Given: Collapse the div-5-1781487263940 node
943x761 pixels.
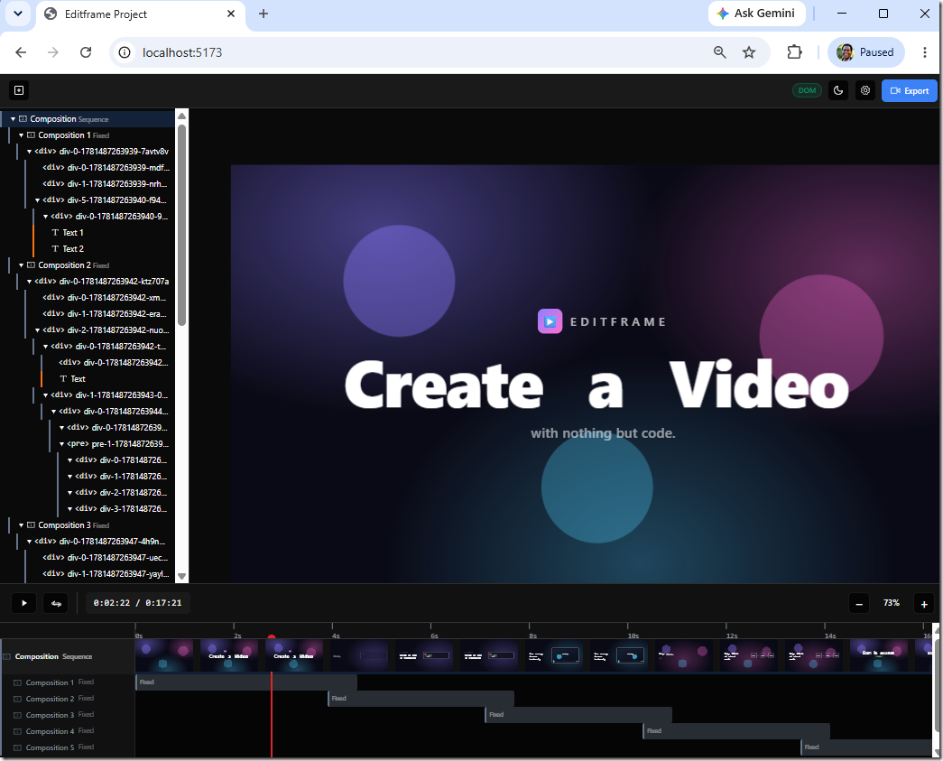Looking at the screenshot, I should point(37,200).
